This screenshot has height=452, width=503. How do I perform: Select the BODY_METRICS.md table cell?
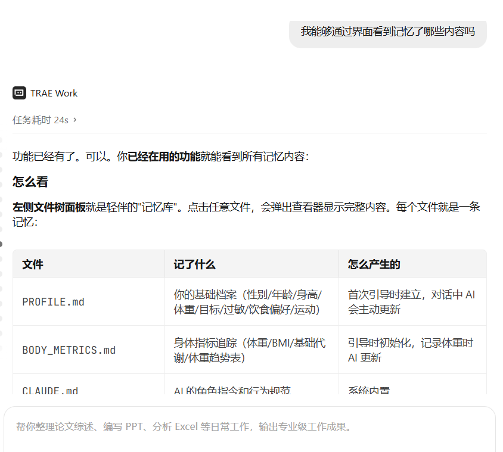[89, 350]
